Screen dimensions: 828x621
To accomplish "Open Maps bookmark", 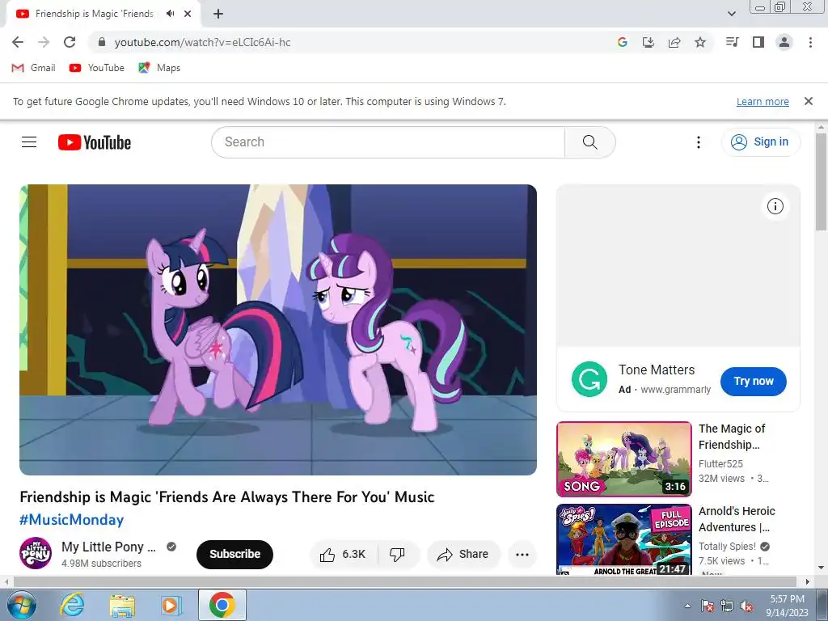I will [x=159, y=68].
